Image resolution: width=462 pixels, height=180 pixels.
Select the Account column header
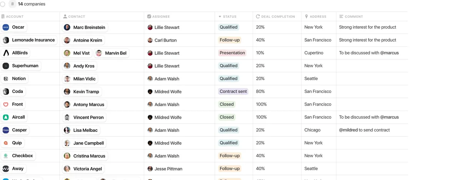tap(15, 17)
